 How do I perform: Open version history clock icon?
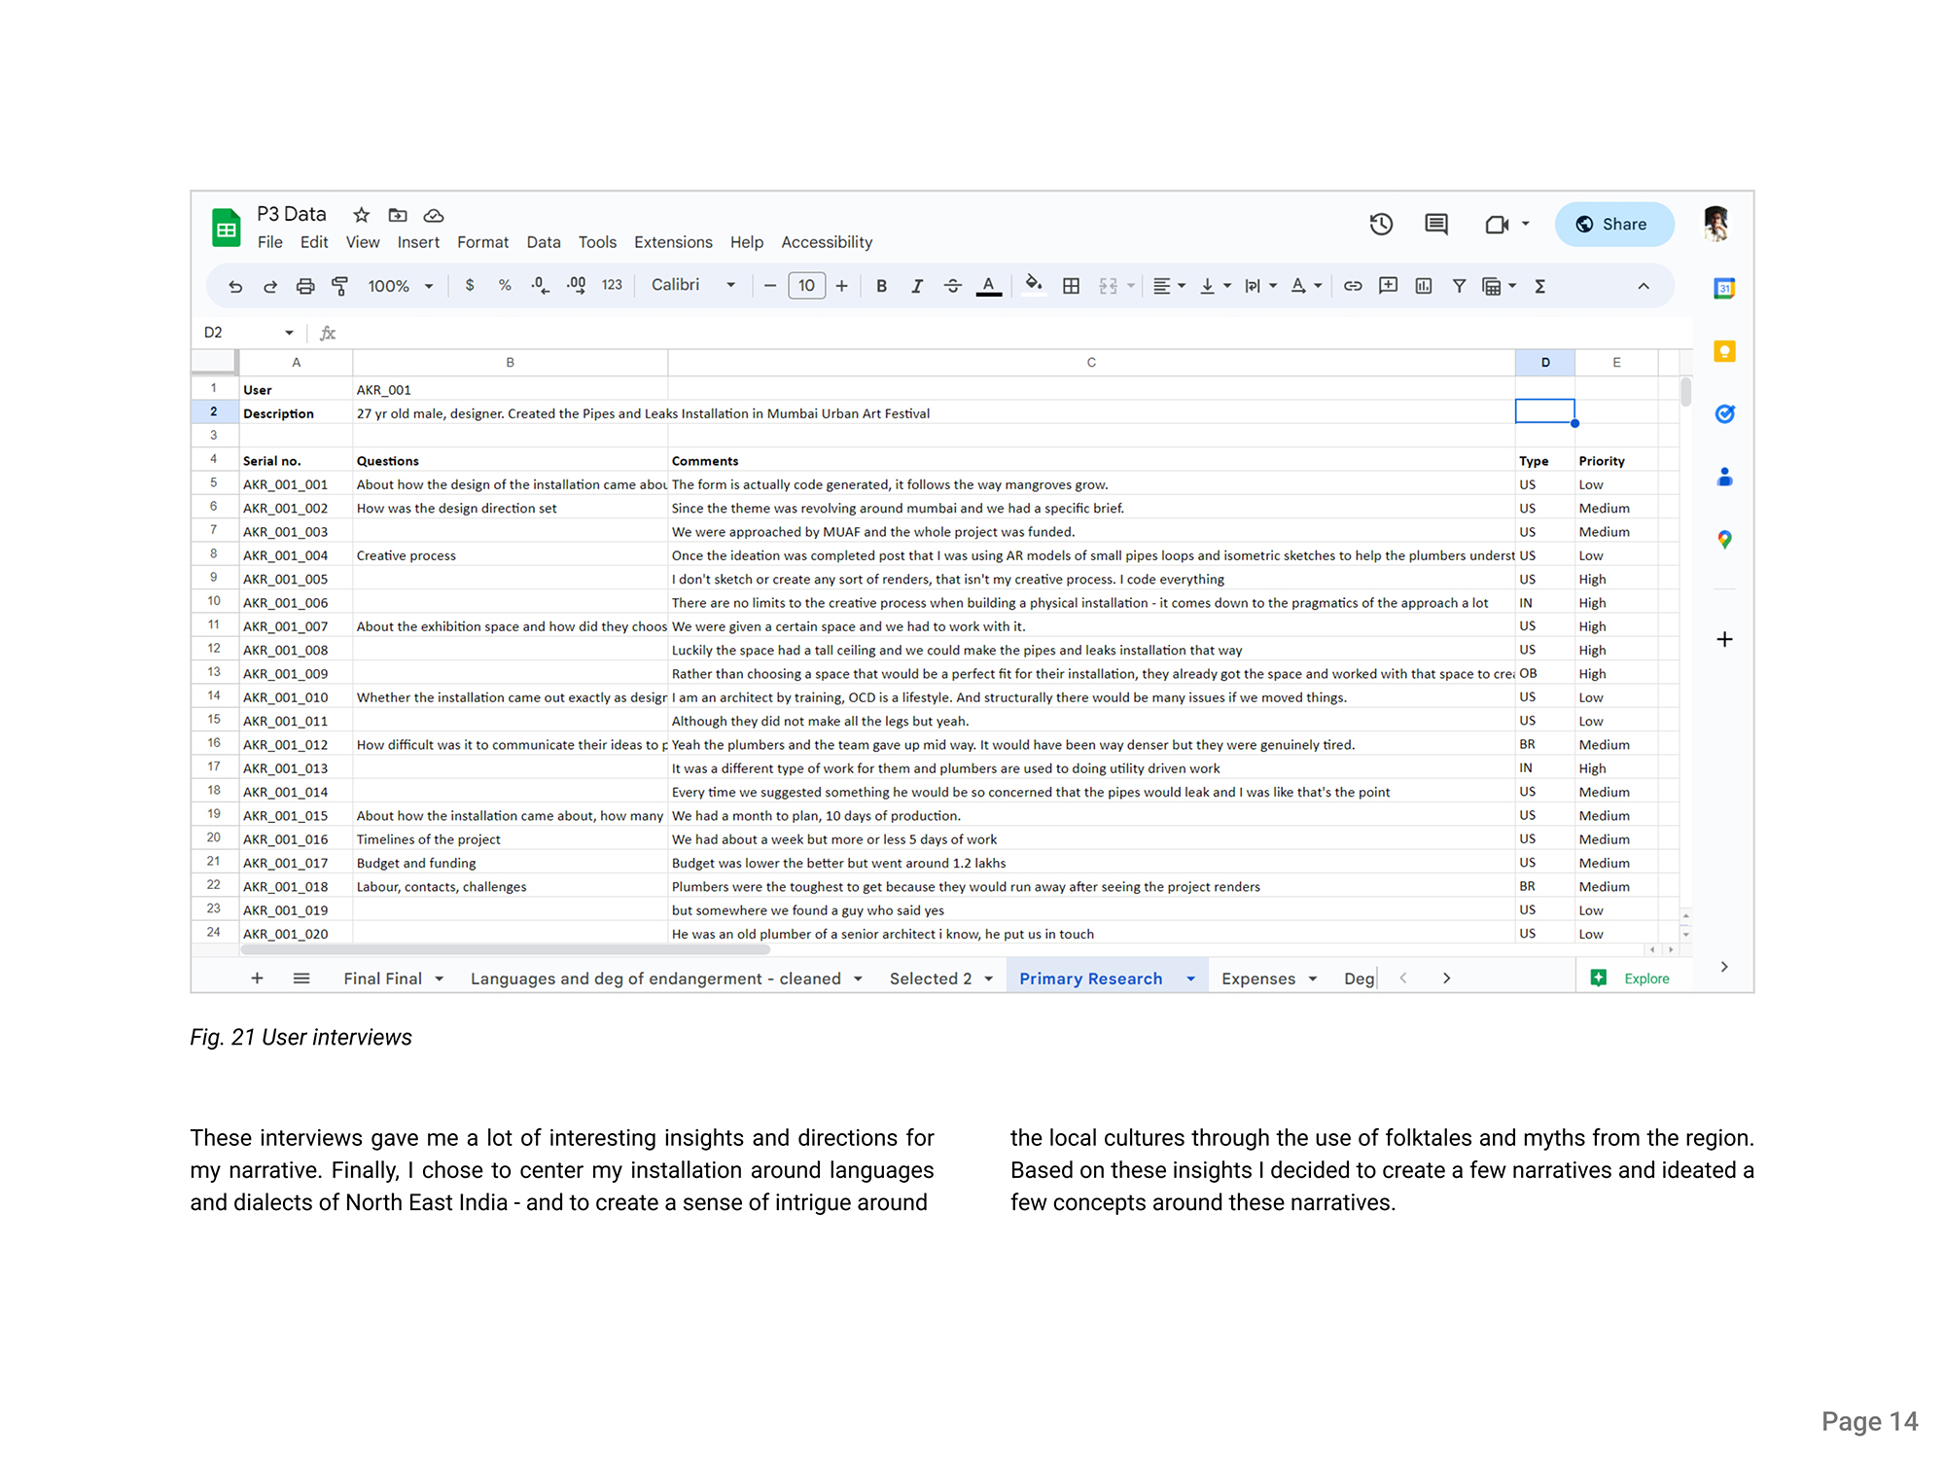click(x=1381, y=225)
